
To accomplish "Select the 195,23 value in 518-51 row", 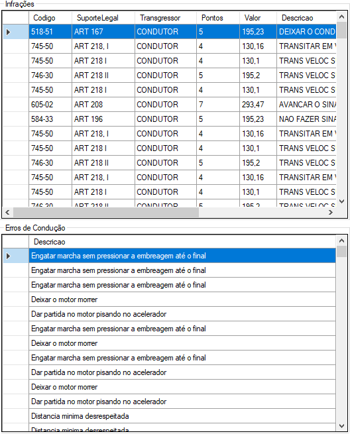I will coord(258,32).
